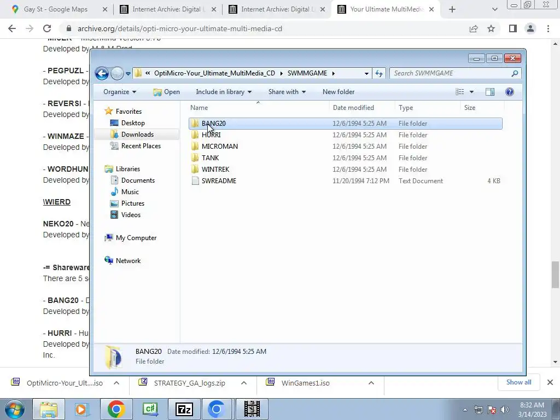Open Chrome tab search chevron

coord(494,10)
